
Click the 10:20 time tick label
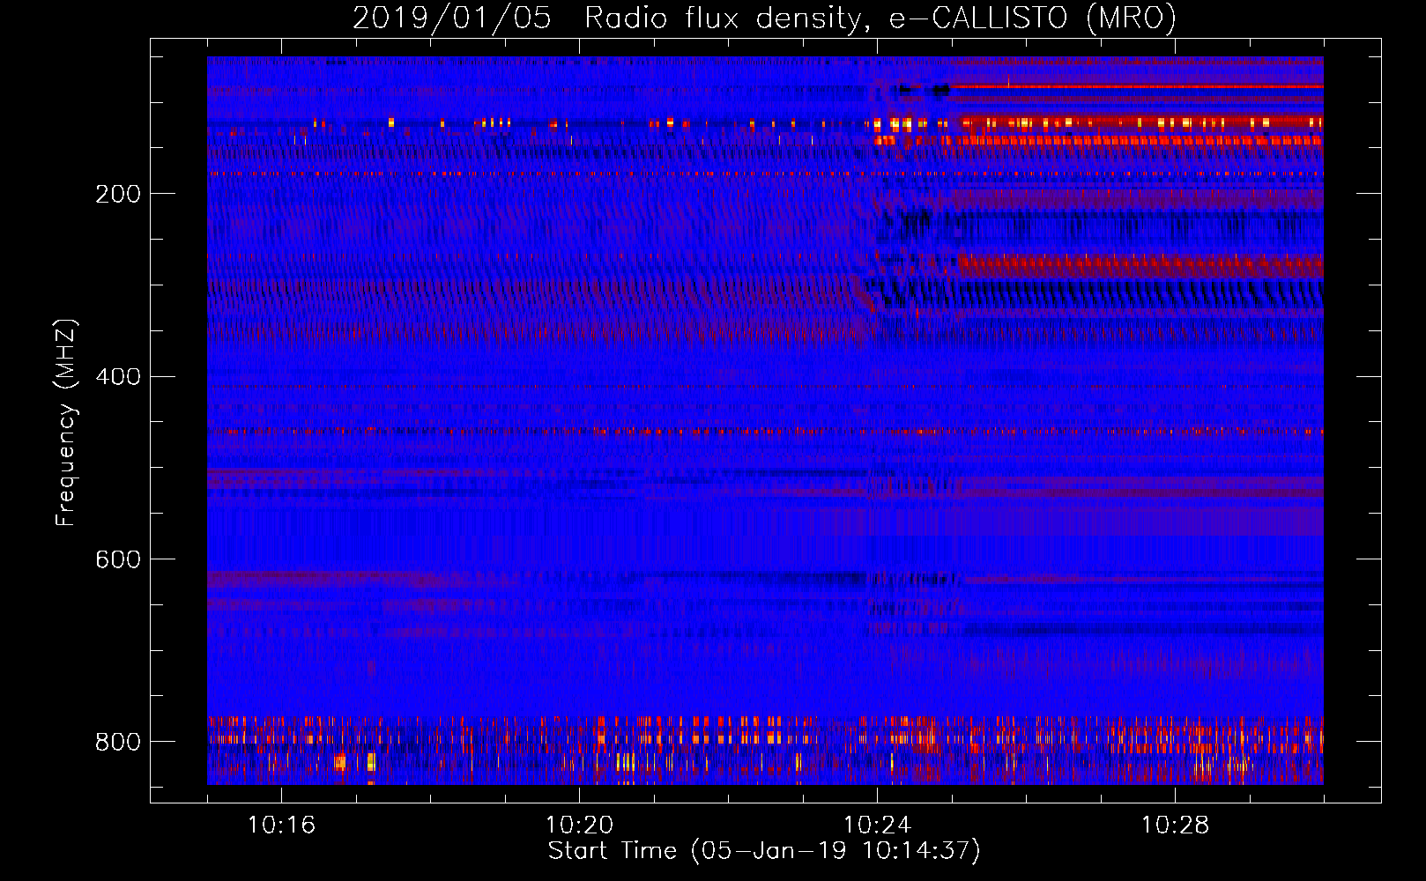pyautogui.click(x=579, y=825)
